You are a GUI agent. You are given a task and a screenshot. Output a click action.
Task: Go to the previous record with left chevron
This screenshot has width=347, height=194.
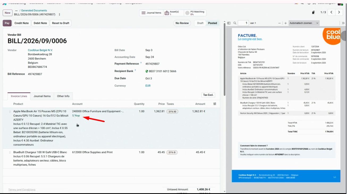(331, 12)
